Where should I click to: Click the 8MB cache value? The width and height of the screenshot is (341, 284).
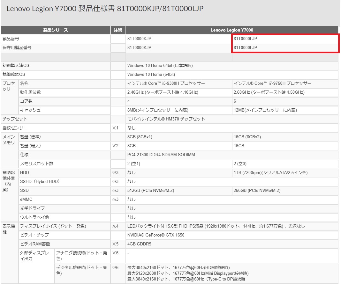point(158,110)
